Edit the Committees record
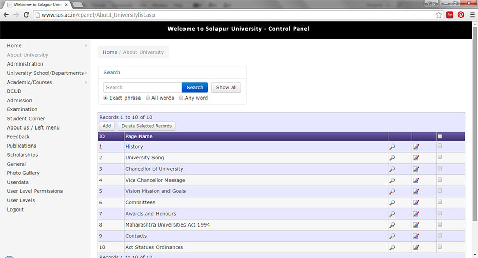 click(416, 202)
